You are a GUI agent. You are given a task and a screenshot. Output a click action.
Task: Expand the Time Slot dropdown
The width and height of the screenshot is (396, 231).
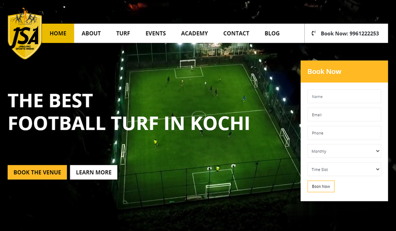[x=344, y=170]
